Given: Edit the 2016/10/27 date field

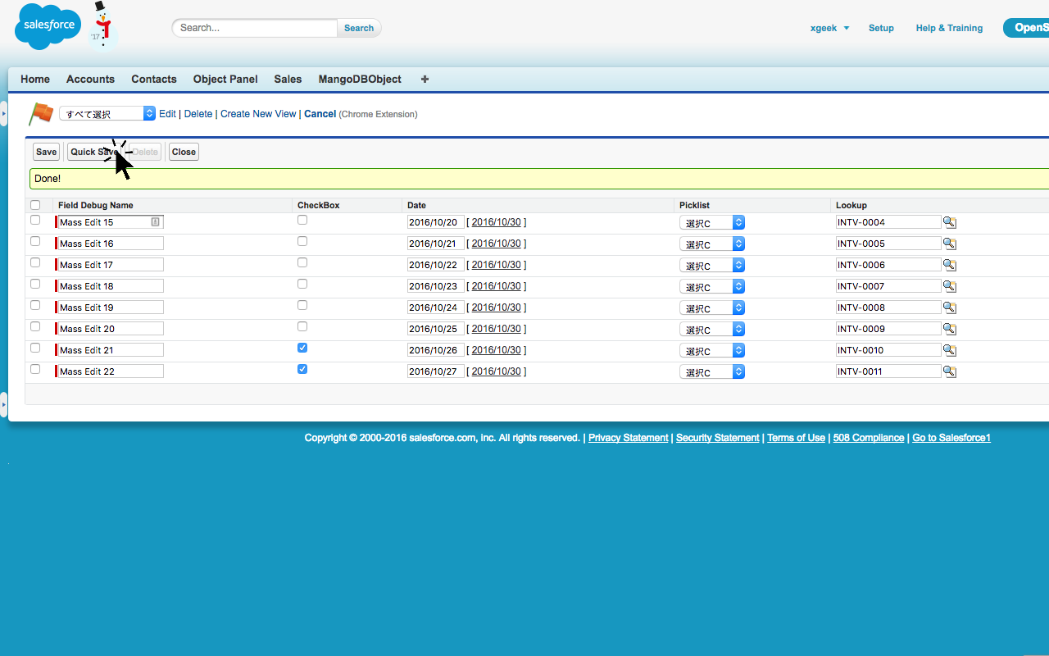Looking at the screenshot, I should [x=436, y=371].
